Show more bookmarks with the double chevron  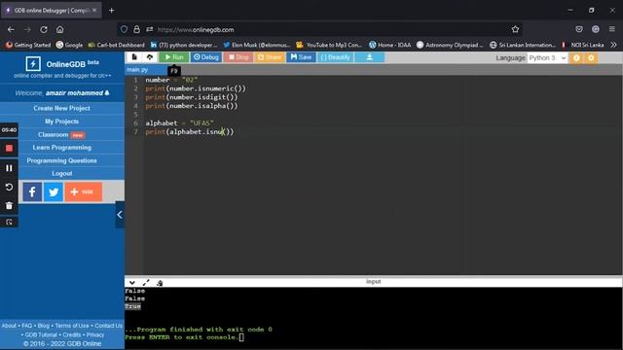tap(614, 45)
